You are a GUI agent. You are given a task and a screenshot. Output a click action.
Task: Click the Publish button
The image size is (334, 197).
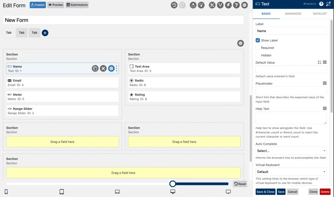(37, 5)
